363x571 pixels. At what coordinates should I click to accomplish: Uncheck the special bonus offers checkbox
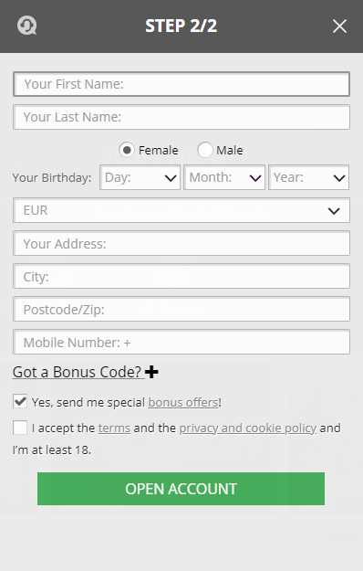coord(20,401)
